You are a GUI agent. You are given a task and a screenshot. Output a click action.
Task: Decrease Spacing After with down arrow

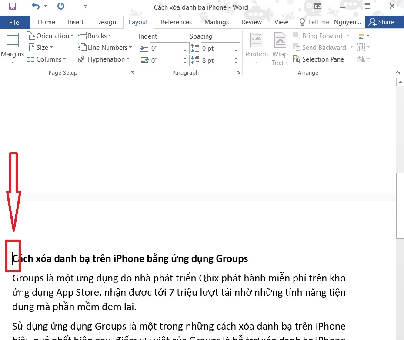pyautogui.click(x=236, y=63)
